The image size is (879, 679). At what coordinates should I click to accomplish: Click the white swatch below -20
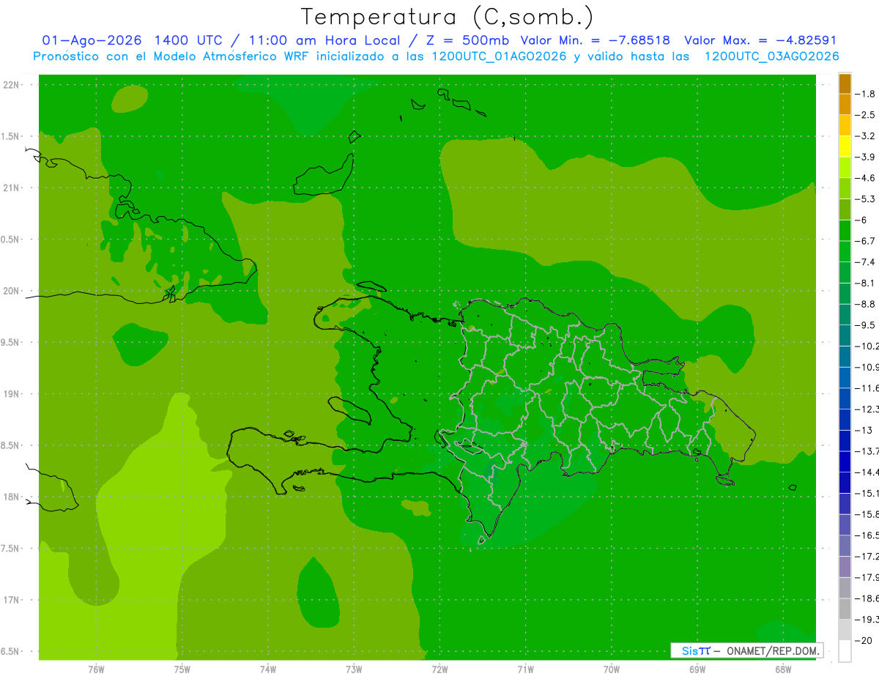(845, 651)
